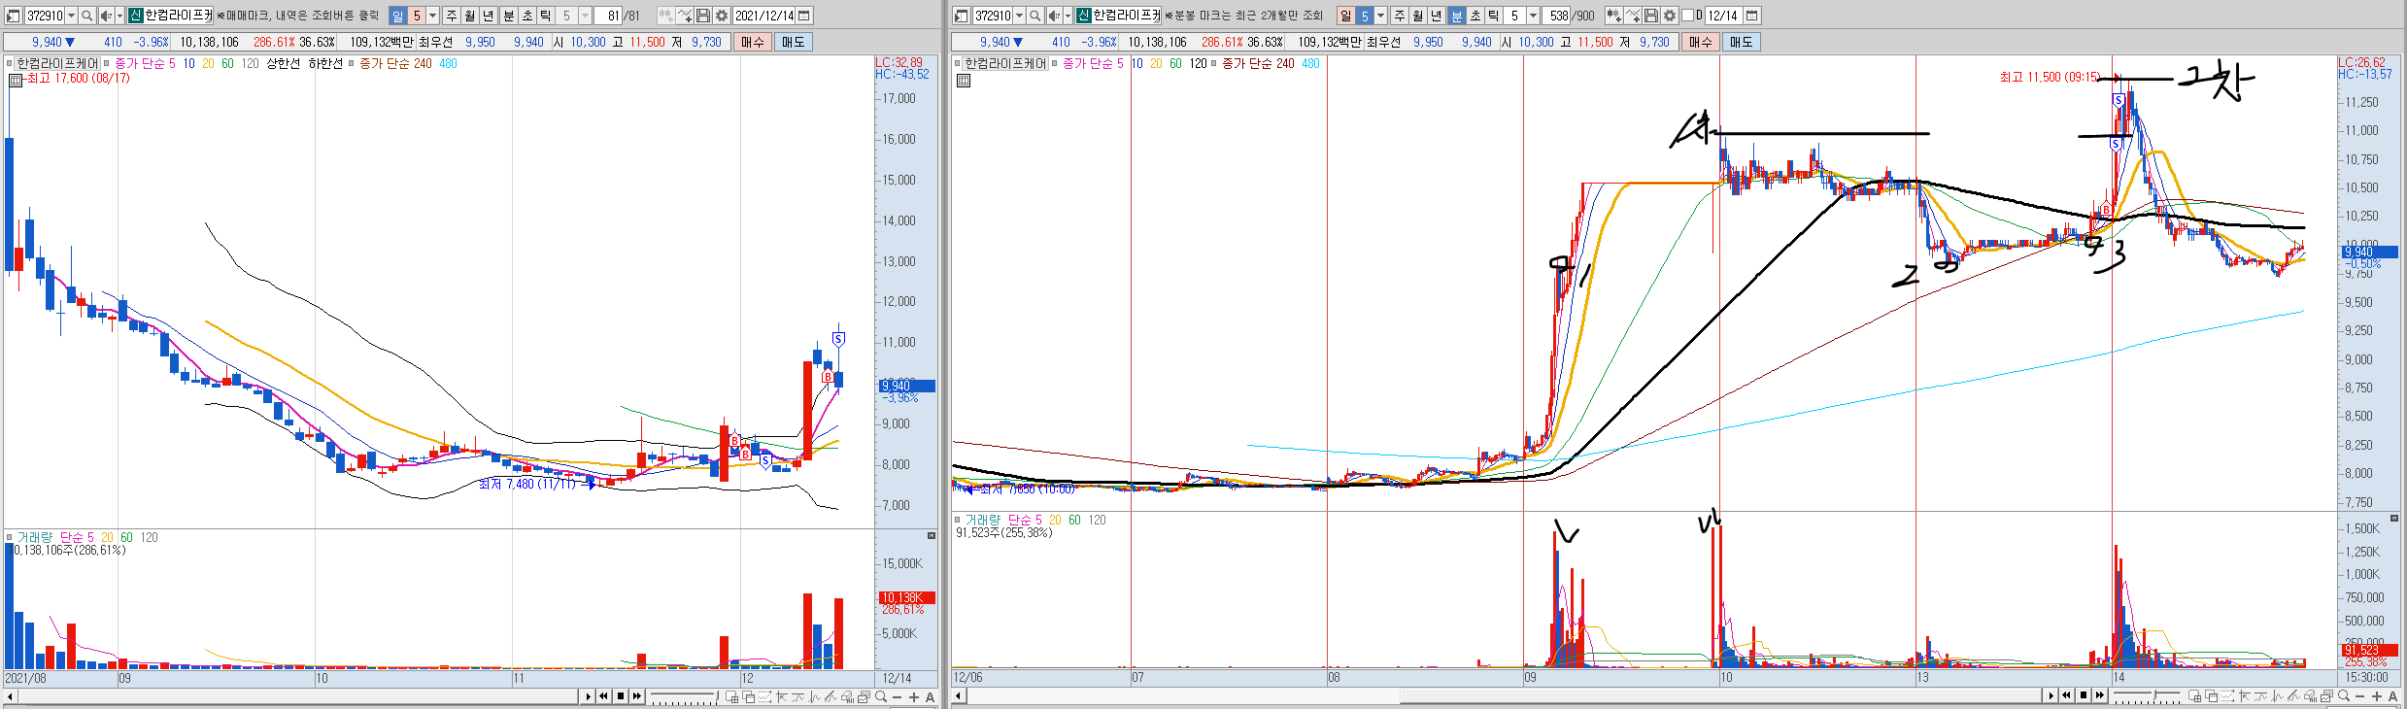
Task: Toggle the 분 (minute) period button in the right chart
Action: click(1456, 16)
